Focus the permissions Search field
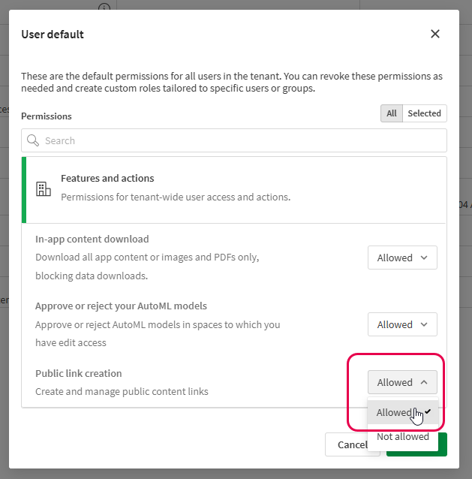Screen dimensions: 472x479 [240, 140]
